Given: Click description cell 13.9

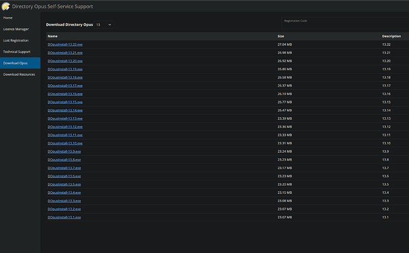Looking at the screenshot, I should pos(385,151).
